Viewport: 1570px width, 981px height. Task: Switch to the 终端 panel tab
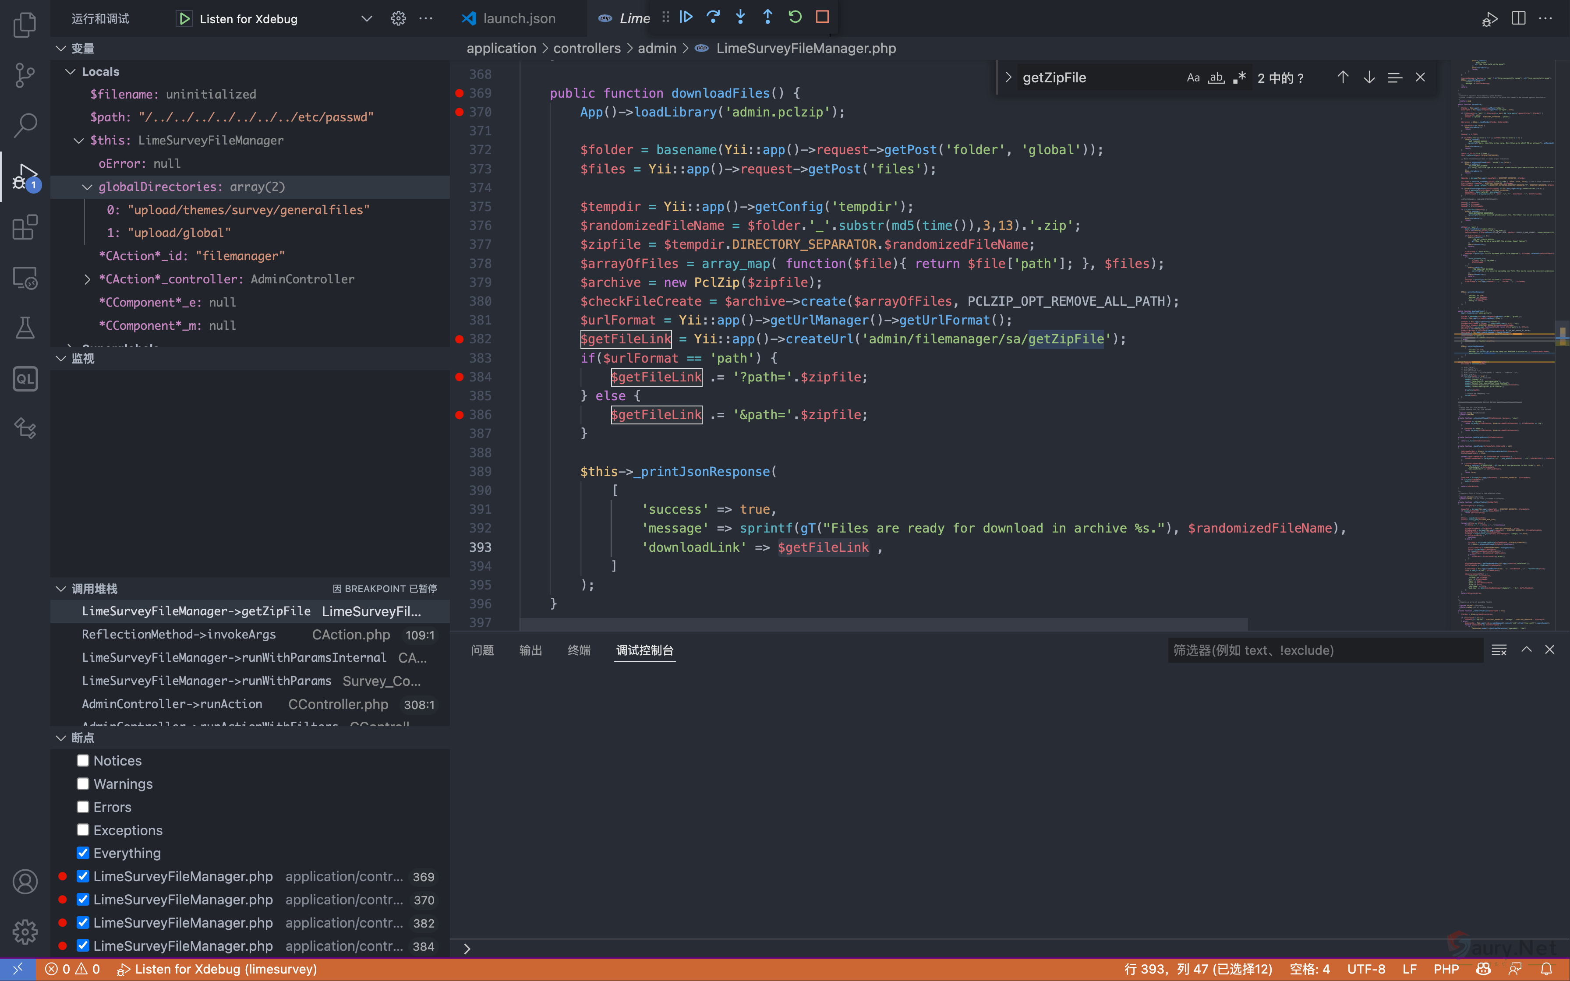click(579, 650)
